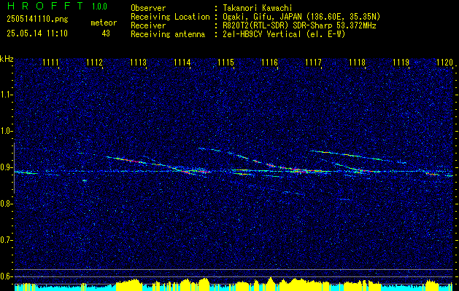Click the kHz axis unit label
459x291 pixels.
click(7, 59)
